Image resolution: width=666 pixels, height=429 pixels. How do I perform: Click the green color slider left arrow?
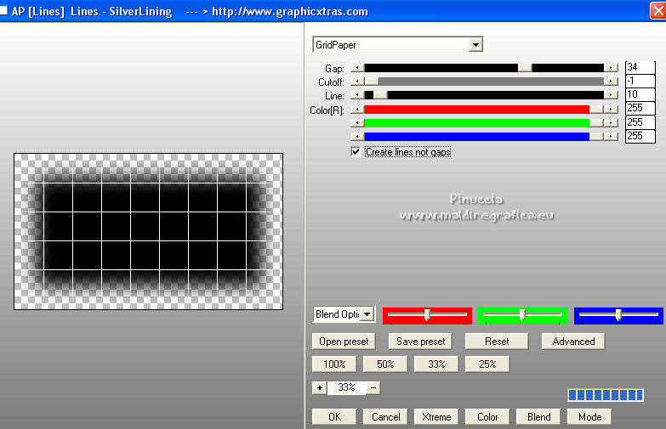(x=357, y=123)
